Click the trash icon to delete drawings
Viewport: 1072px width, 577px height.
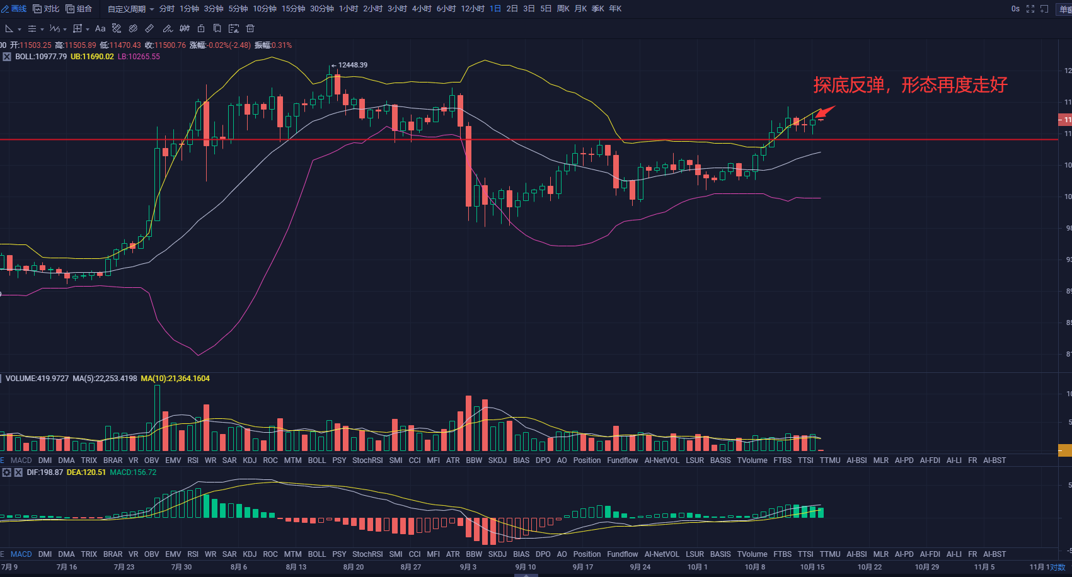point(250,28)
